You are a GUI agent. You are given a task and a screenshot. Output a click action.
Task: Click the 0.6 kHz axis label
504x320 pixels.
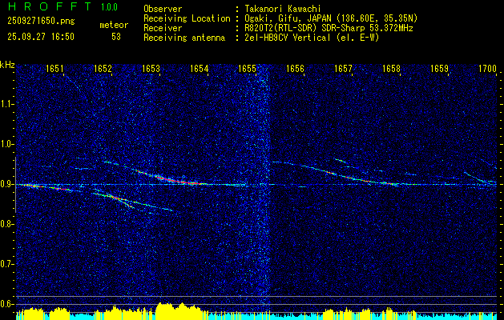(x=6, y=304)
